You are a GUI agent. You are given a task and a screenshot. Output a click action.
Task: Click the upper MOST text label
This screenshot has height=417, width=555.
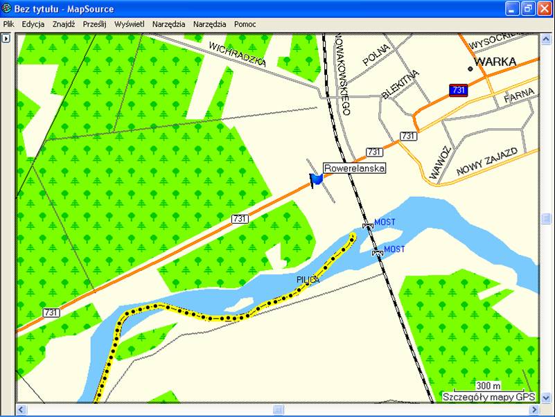pos(385,222)
